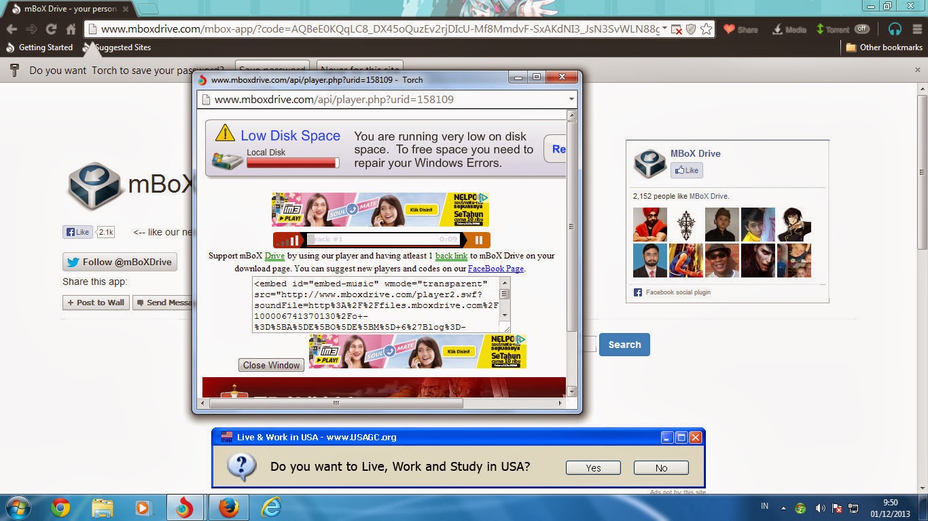928x521 pixels.
Task: Click the popup horizontal scrollbar thumb
Action: pyautogui.click(x=336, y=403)
